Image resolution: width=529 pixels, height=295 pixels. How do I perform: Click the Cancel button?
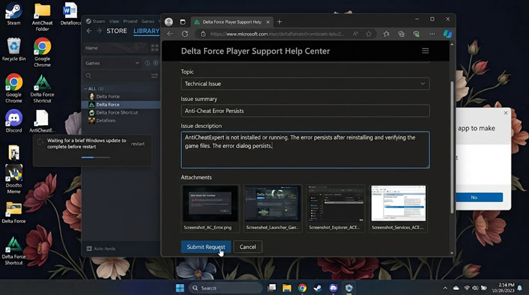(x=247, y=247)
